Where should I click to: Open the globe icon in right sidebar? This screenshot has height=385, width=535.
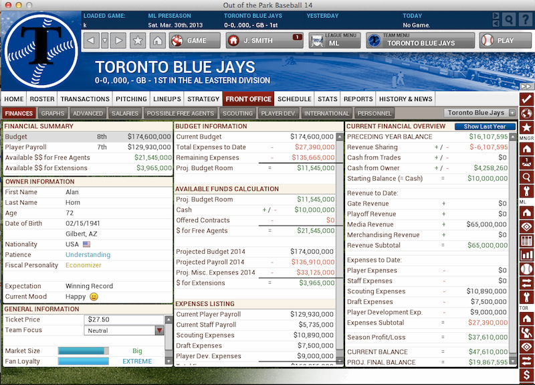(x=526, y=113)
